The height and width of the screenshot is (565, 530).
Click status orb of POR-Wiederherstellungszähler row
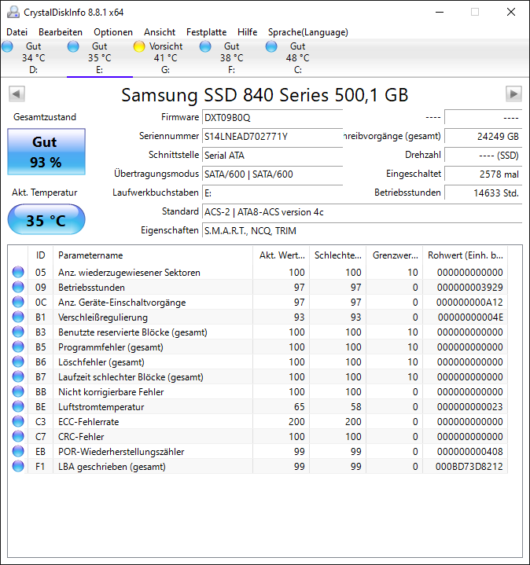(x=18, y=452)
